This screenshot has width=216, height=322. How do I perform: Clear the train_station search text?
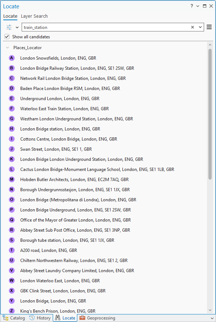193,27
